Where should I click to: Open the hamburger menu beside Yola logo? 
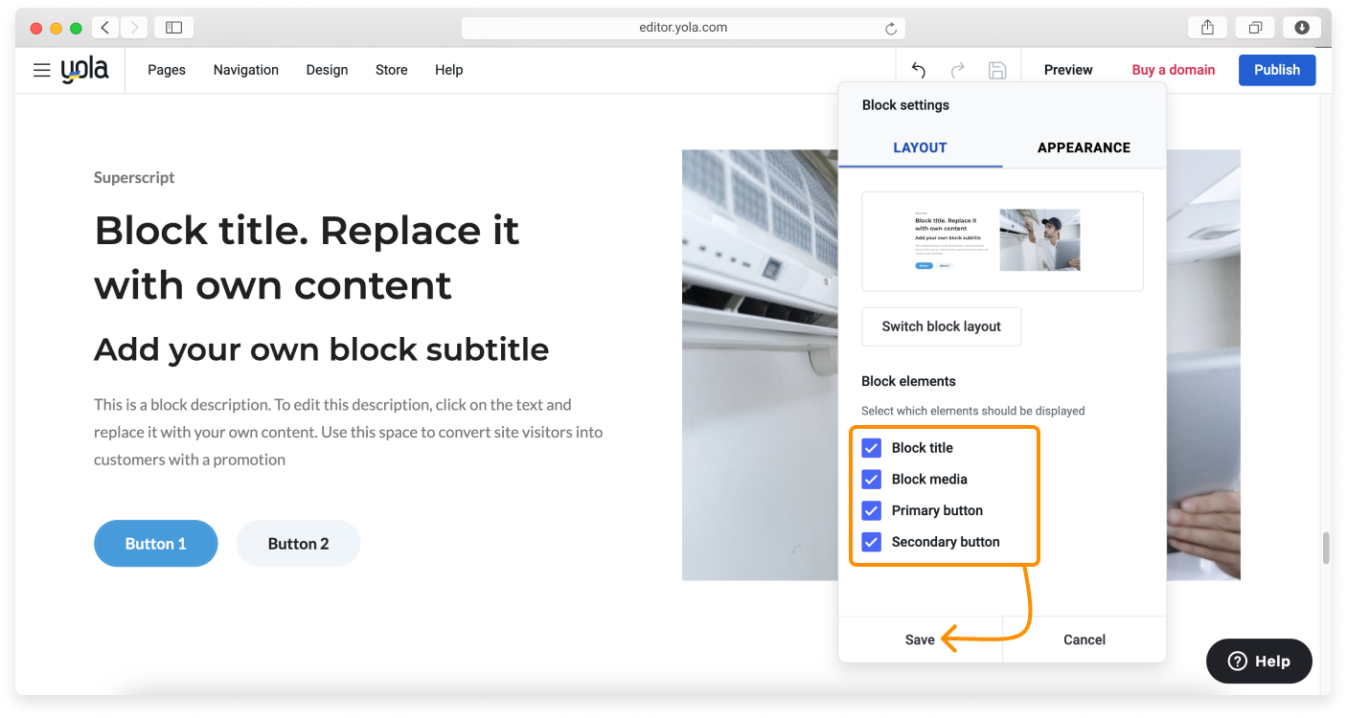point(41,70)
